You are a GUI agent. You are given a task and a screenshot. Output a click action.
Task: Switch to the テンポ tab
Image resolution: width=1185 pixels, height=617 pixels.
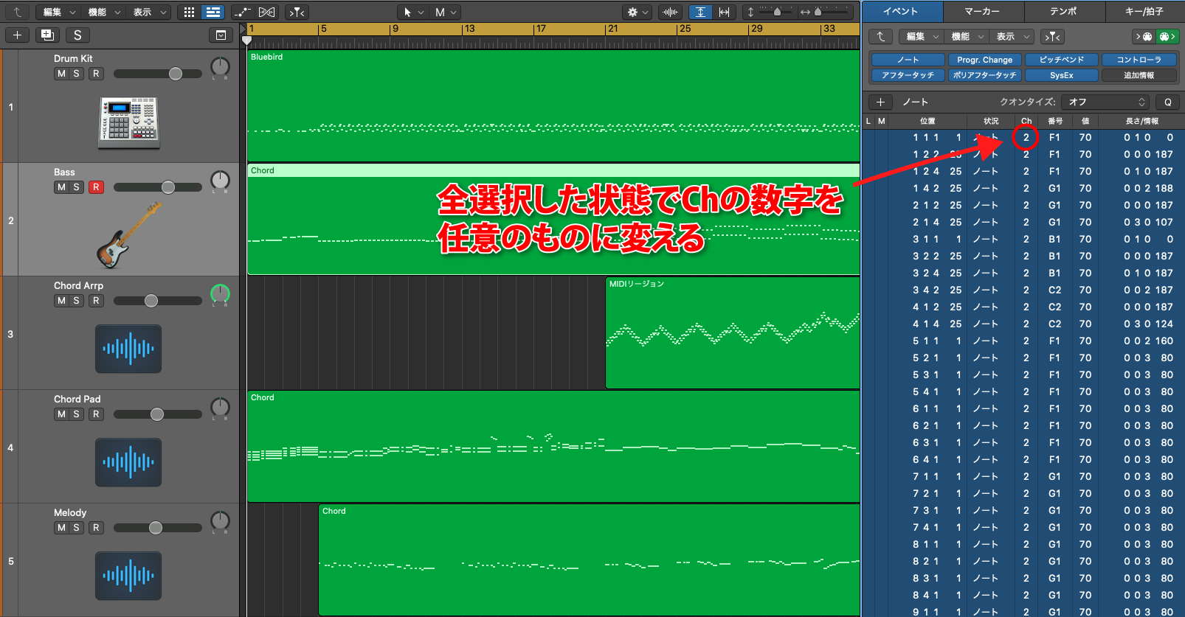pos(1064,11)
